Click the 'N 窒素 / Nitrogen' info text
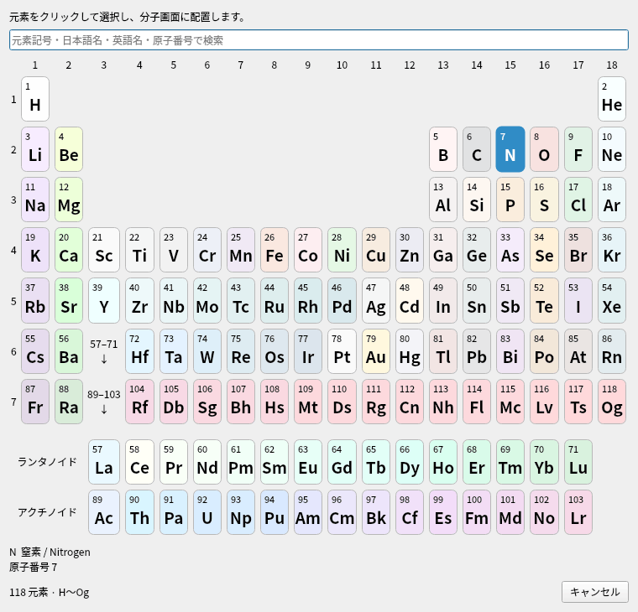This screenshot has height=612, width=638. (x=50, y=552)
